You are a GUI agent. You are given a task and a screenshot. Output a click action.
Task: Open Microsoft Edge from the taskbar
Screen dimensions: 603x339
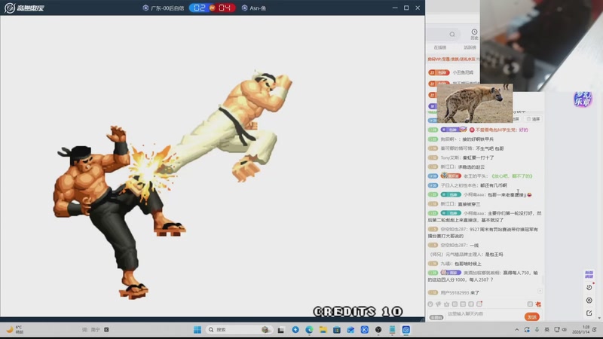(309, 329)
